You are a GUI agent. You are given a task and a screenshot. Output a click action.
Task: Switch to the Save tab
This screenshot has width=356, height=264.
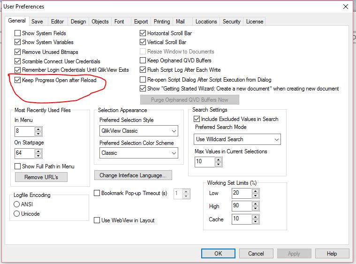coord(37,22)
